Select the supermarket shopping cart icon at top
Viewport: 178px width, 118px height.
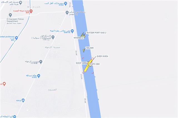point(66,4)
